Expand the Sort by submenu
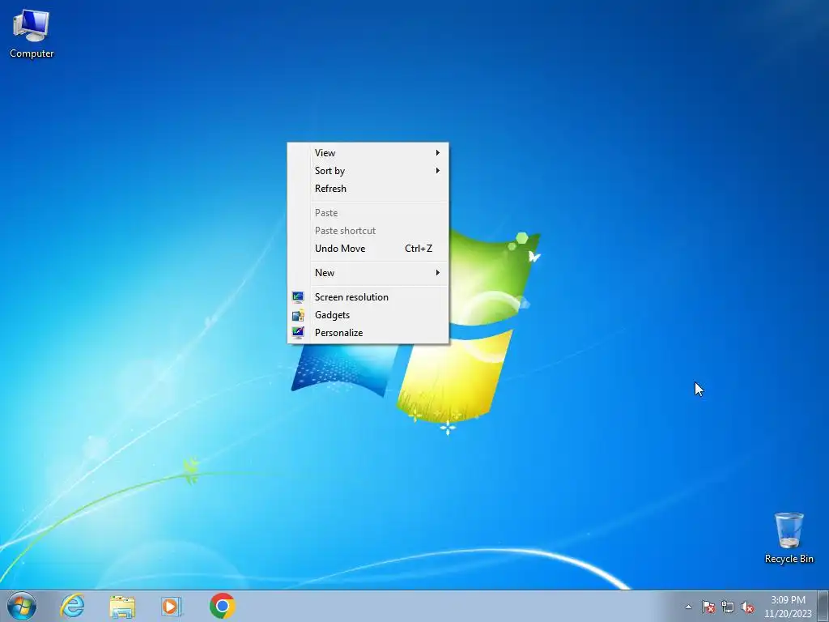Viewport: 829px width, 622px height. pos(368,171)
